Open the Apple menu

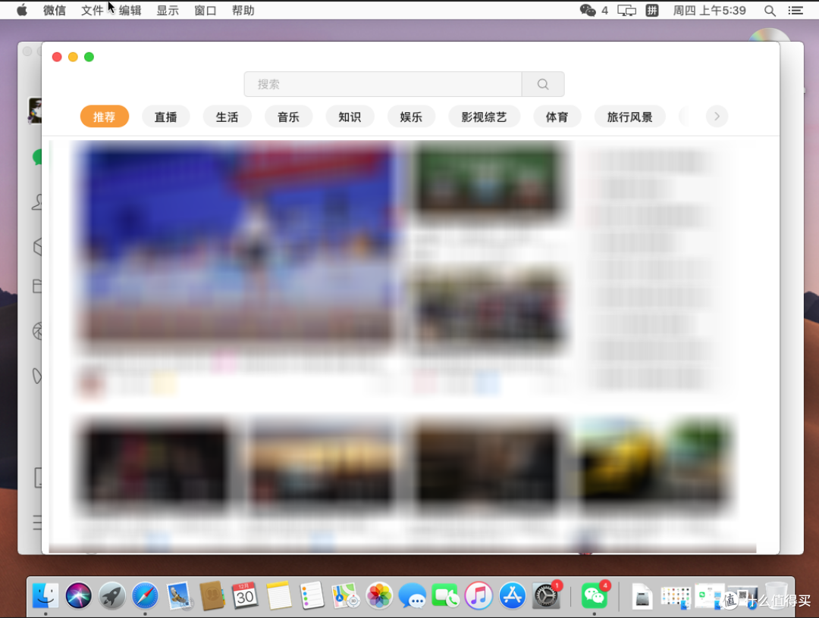click(22, 11)
